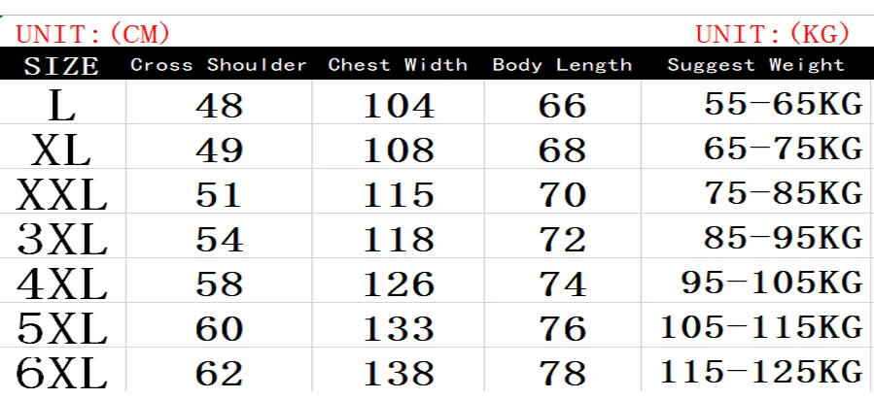
Task: Select the Cross Shoulder header cell
Action: 219,66
